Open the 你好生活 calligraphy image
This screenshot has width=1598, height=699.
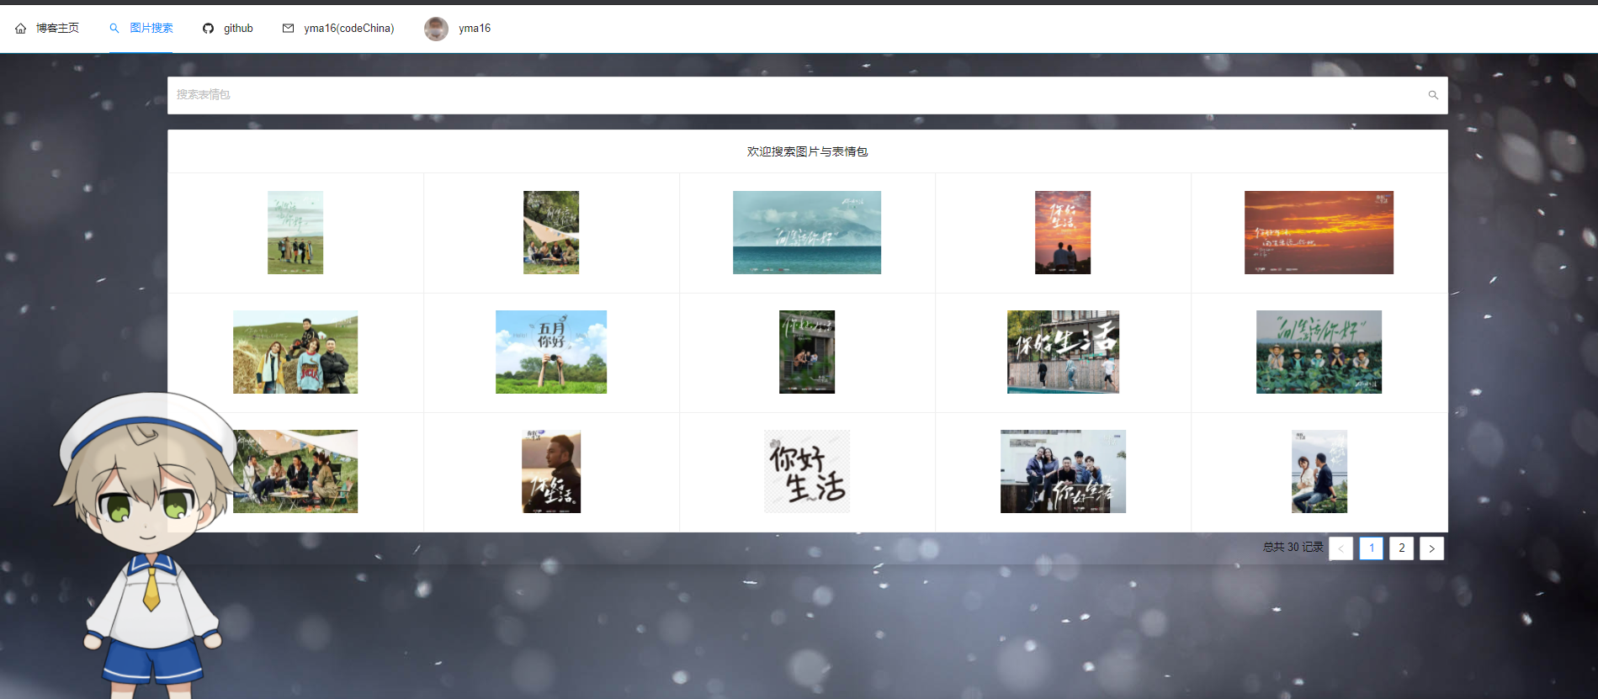tap(807, 471)
